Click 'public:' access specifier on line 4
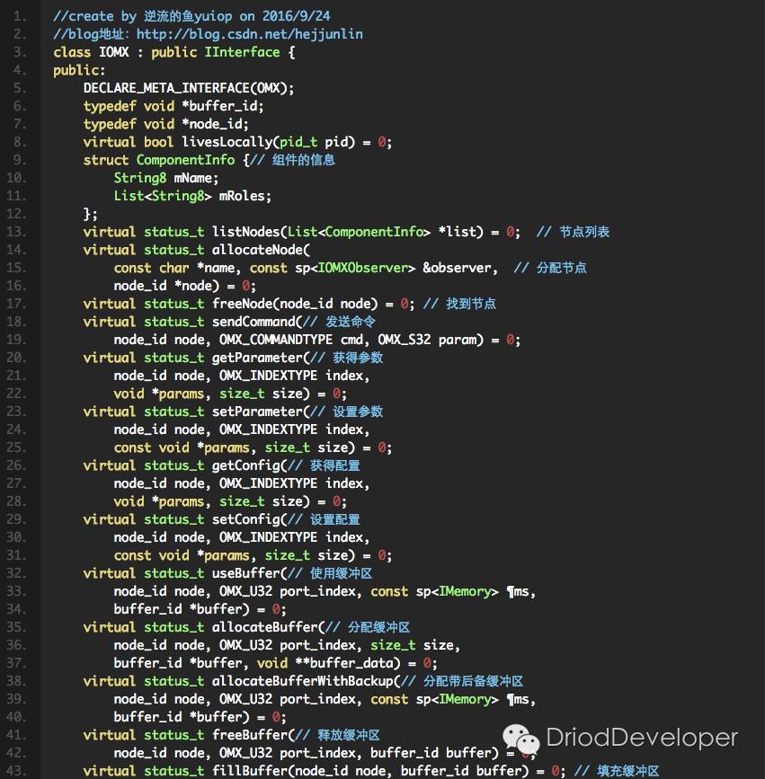This screenshot has height=779, width=765. click(79, 71)
